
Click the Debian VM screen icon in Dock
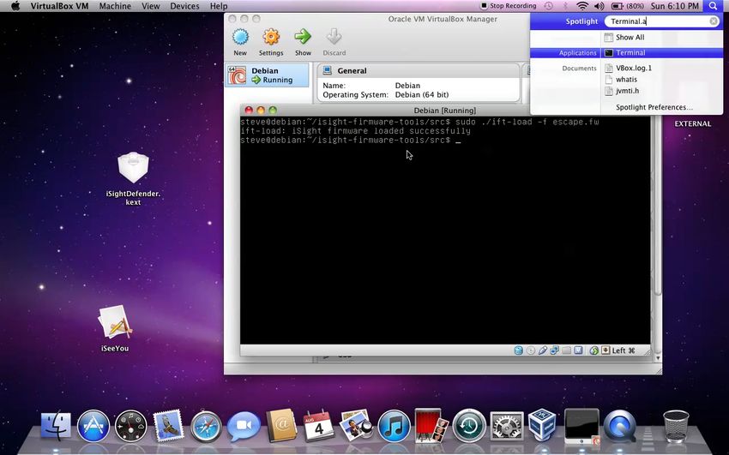click(x=581, y=426)
